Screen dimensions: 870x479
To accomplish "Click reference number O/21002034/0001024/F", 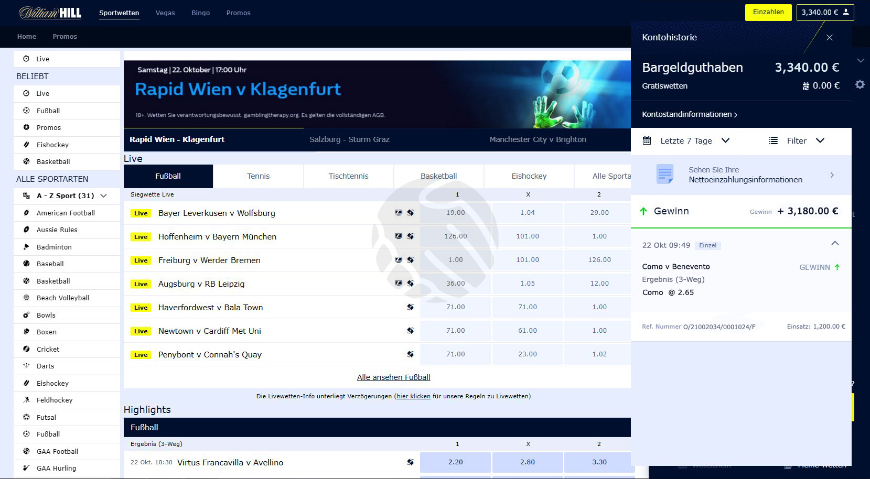I will coord(719,326).
